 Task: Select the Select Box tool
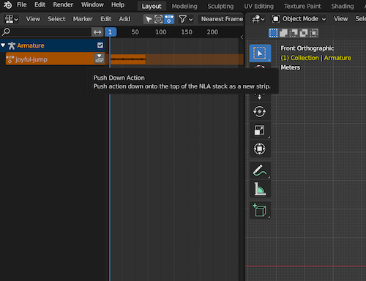pos(260,53)
